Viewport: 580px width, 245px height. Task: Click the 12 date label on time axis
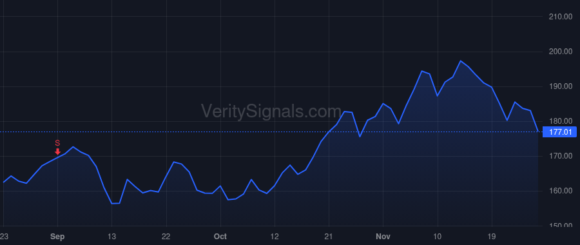(x=275, y=237)
